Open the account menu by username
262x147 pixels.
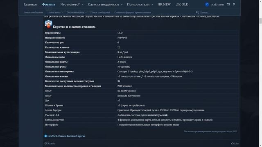pos(217,4)
